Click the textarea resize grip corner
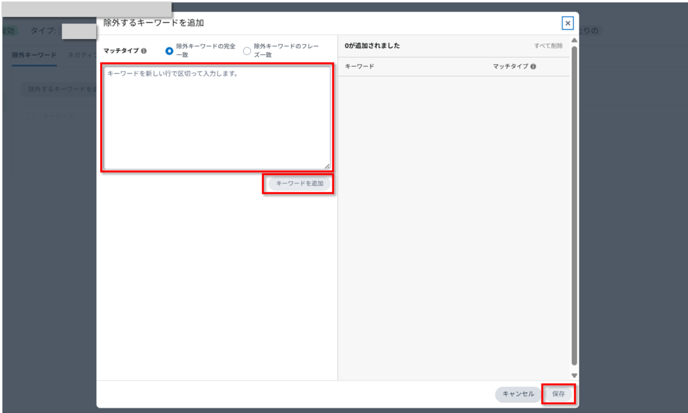Viewport: 688px width, 413px height. [x=327, y=166]
